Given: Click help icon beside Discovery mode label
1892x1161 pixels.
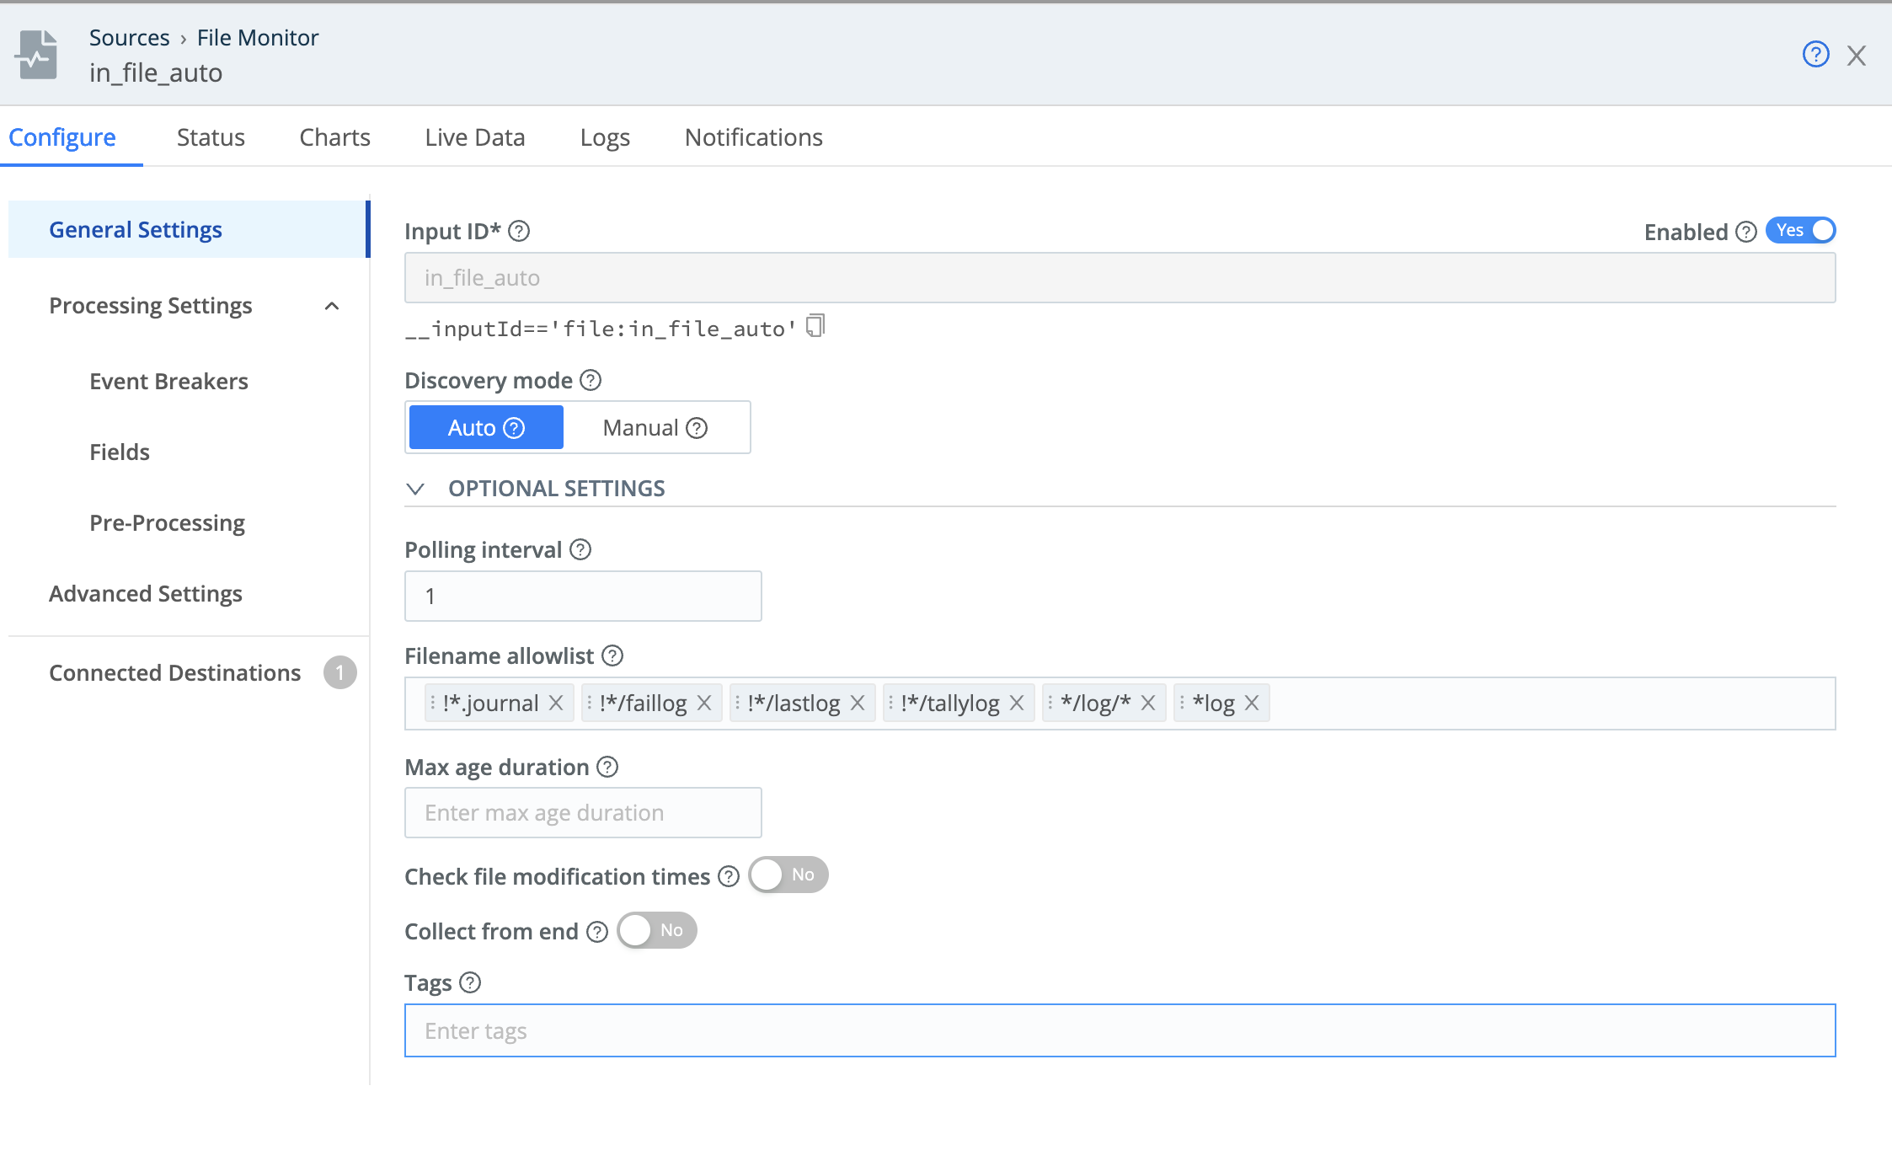Looking at the screenshot, I should click(x=591, y=380).
